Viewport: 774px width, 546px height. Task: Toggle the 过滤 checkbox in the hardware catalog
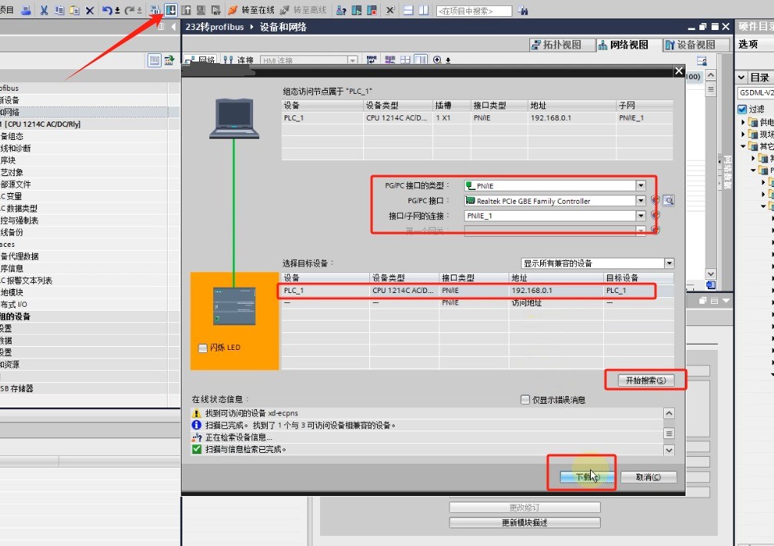[742, 109]
